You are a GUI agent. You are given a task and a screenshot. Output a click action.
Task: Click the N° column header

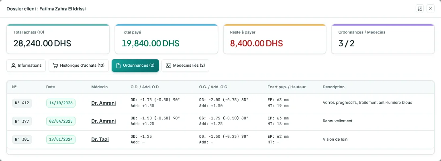[14, 87]
